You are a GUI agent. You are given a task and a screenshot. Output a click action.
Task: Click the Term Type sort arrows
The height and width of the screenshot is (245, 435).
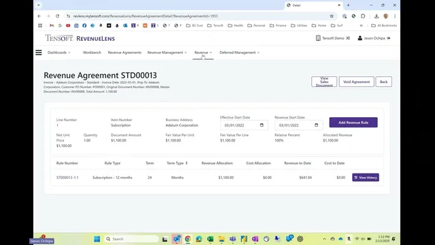coord(186,163)
